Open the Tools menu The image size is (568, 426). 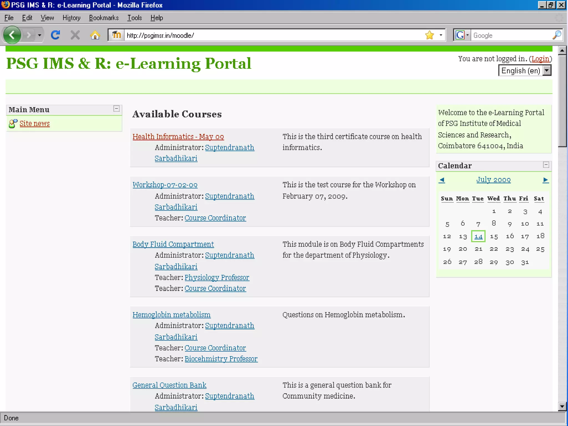pyautogui.click(x=135, y=18)
